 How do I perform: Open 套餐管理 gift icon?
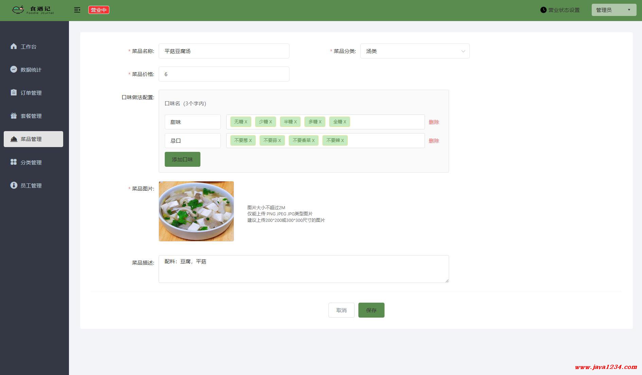coord(14,116)
